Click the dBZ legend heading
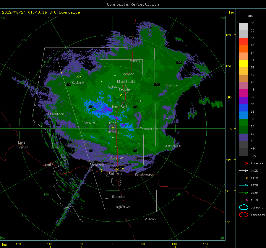 tap(251, 16)
